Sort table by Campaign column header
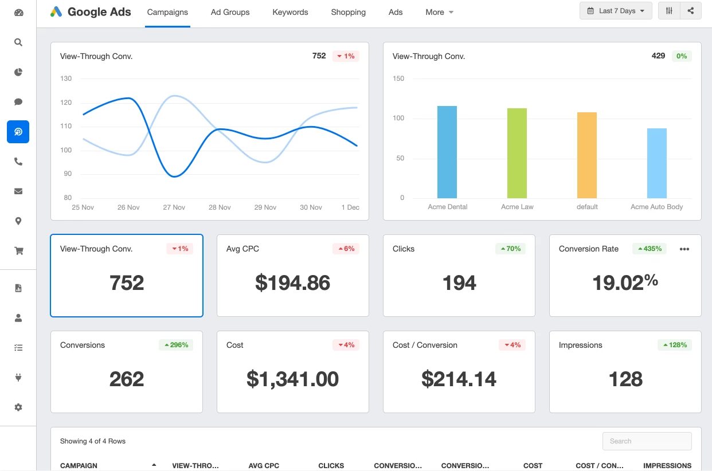The image size is (712, 471). 79,465
